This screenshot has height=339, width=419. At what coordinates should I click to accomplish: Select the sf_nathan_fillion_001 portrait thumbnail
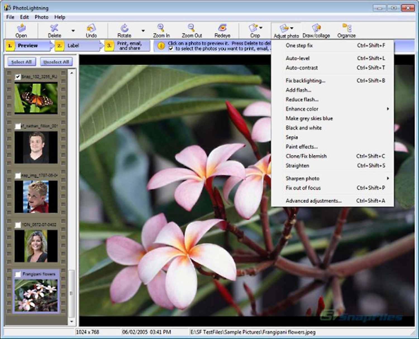[36, 147]
